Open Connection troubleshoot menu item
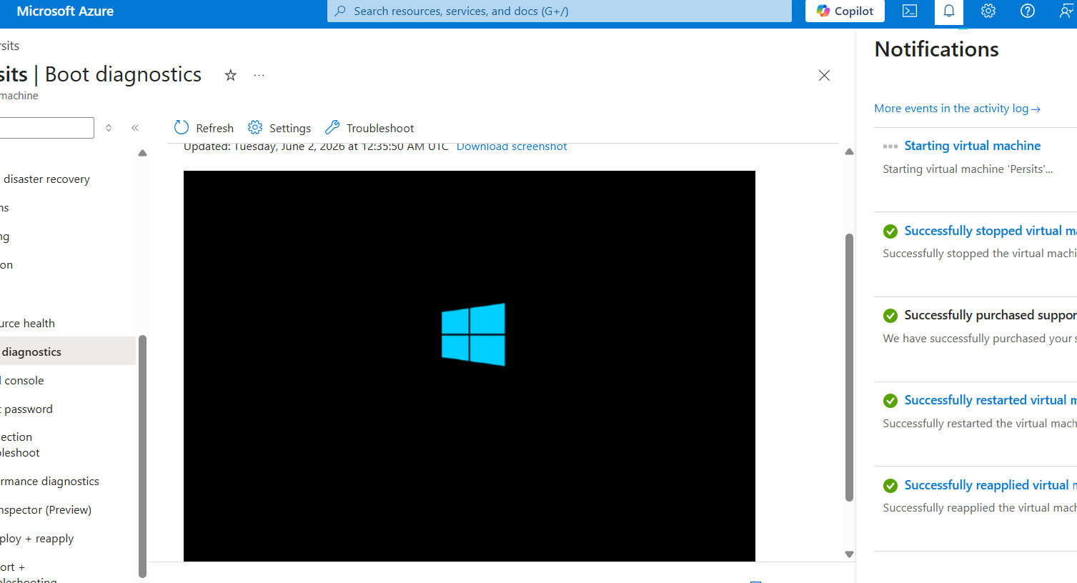 tap(20, 445)
